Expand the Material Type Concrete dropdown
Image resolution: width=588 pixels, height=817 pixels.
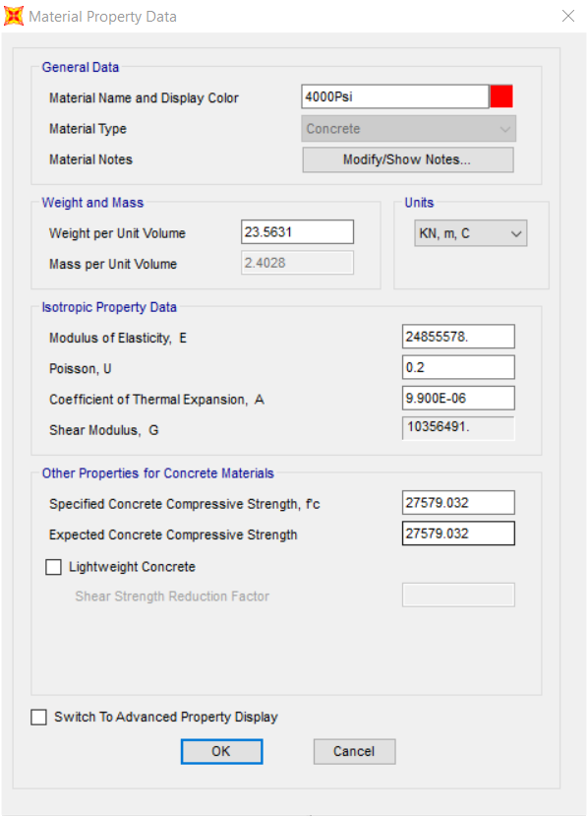point(408,129)
